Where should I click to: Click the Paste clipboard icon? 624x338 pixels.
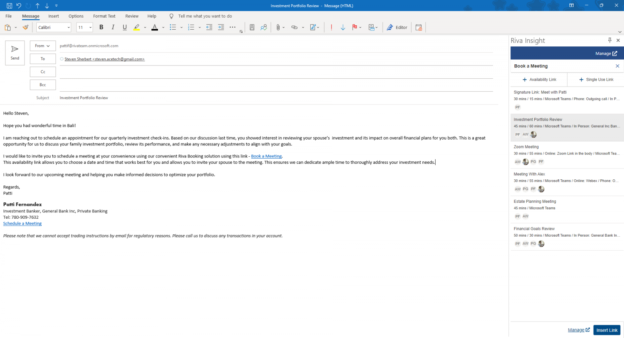click(7, 27)
